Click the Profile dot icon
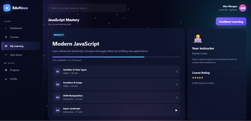The height and width of the screenshot is (121, 251). [x=6, y=79]
